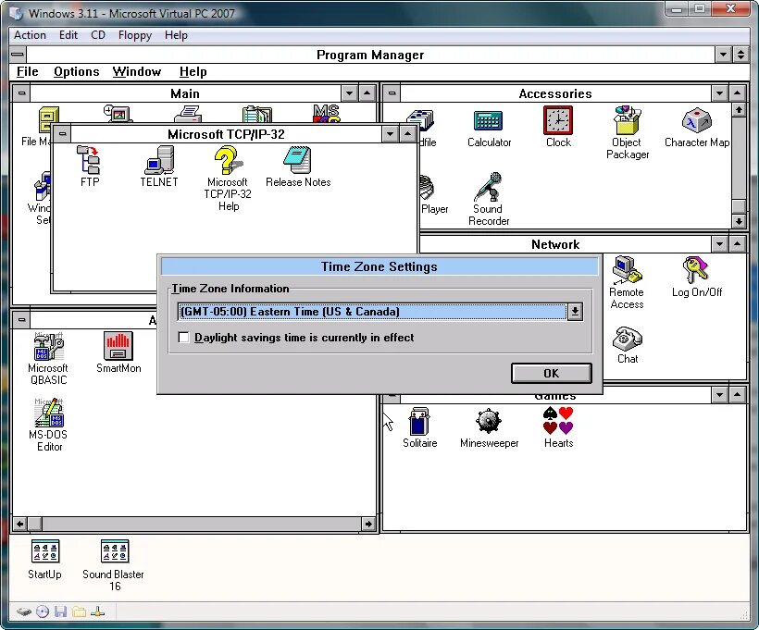Click the Virtual PC network status icon
759x630 pixels.
(x=97, y=612)
